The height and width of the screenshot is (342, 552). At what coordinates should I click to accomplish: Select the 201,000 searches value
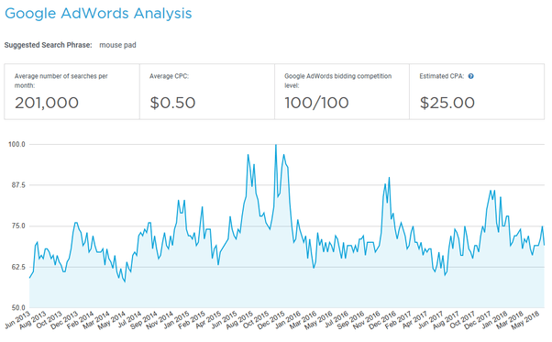47,103
